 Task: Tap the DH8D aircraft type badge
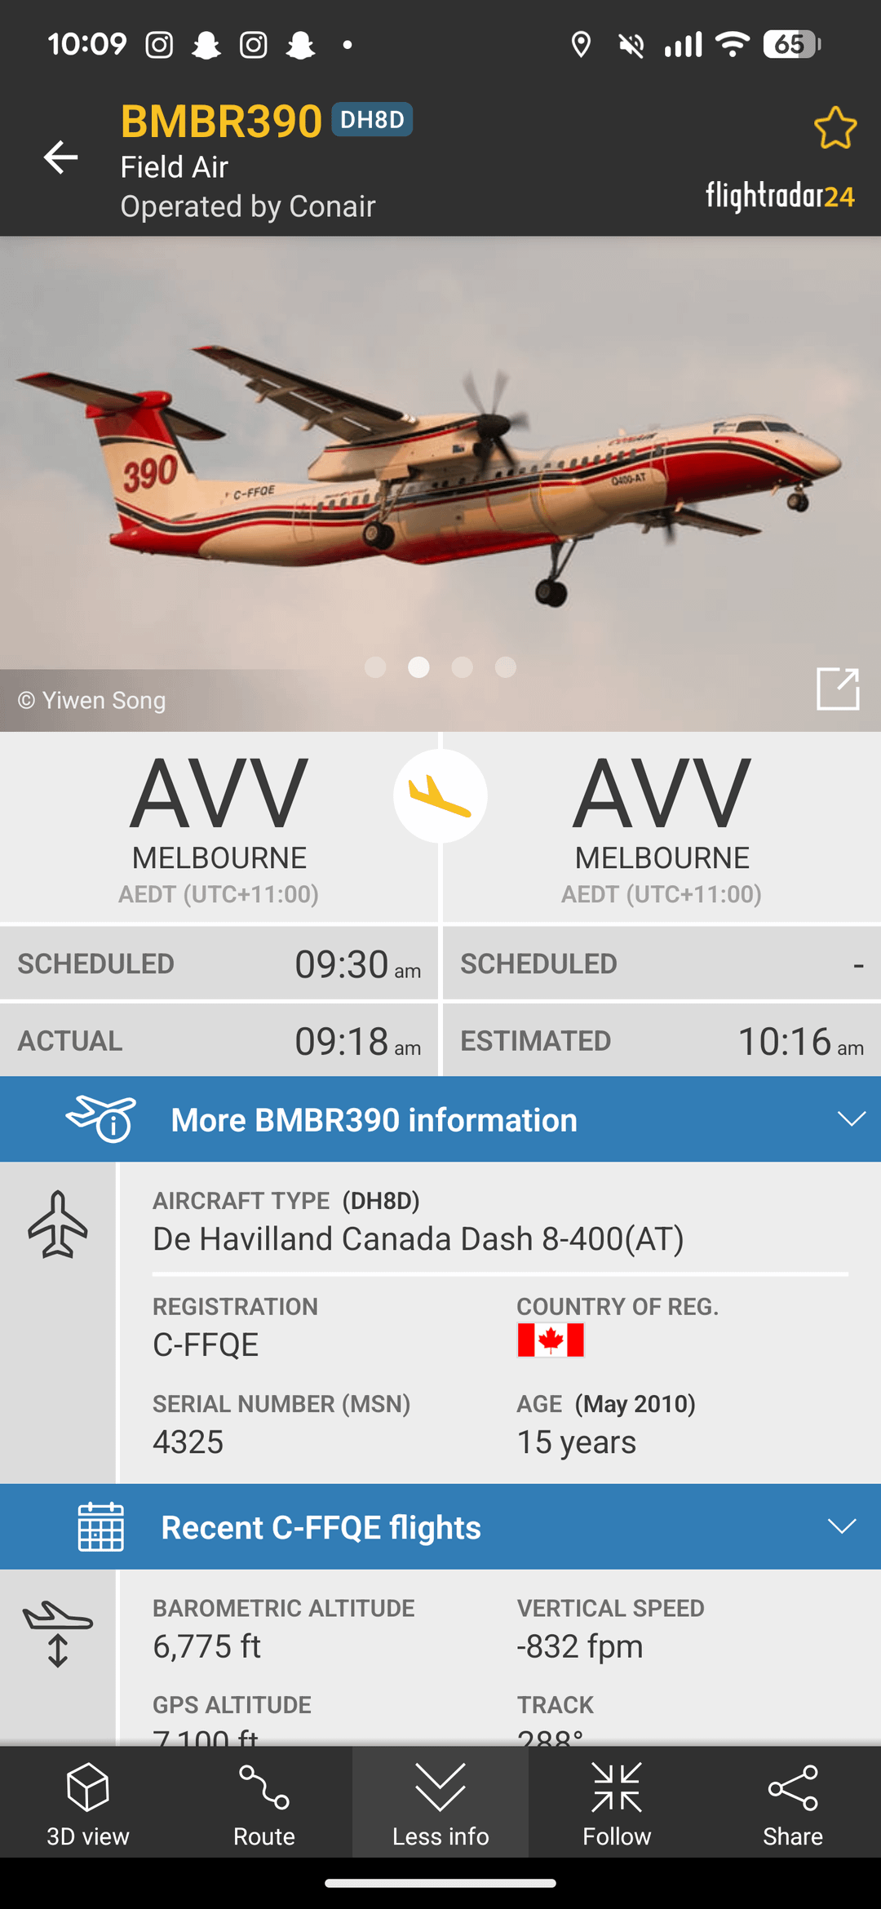(372, 120)
